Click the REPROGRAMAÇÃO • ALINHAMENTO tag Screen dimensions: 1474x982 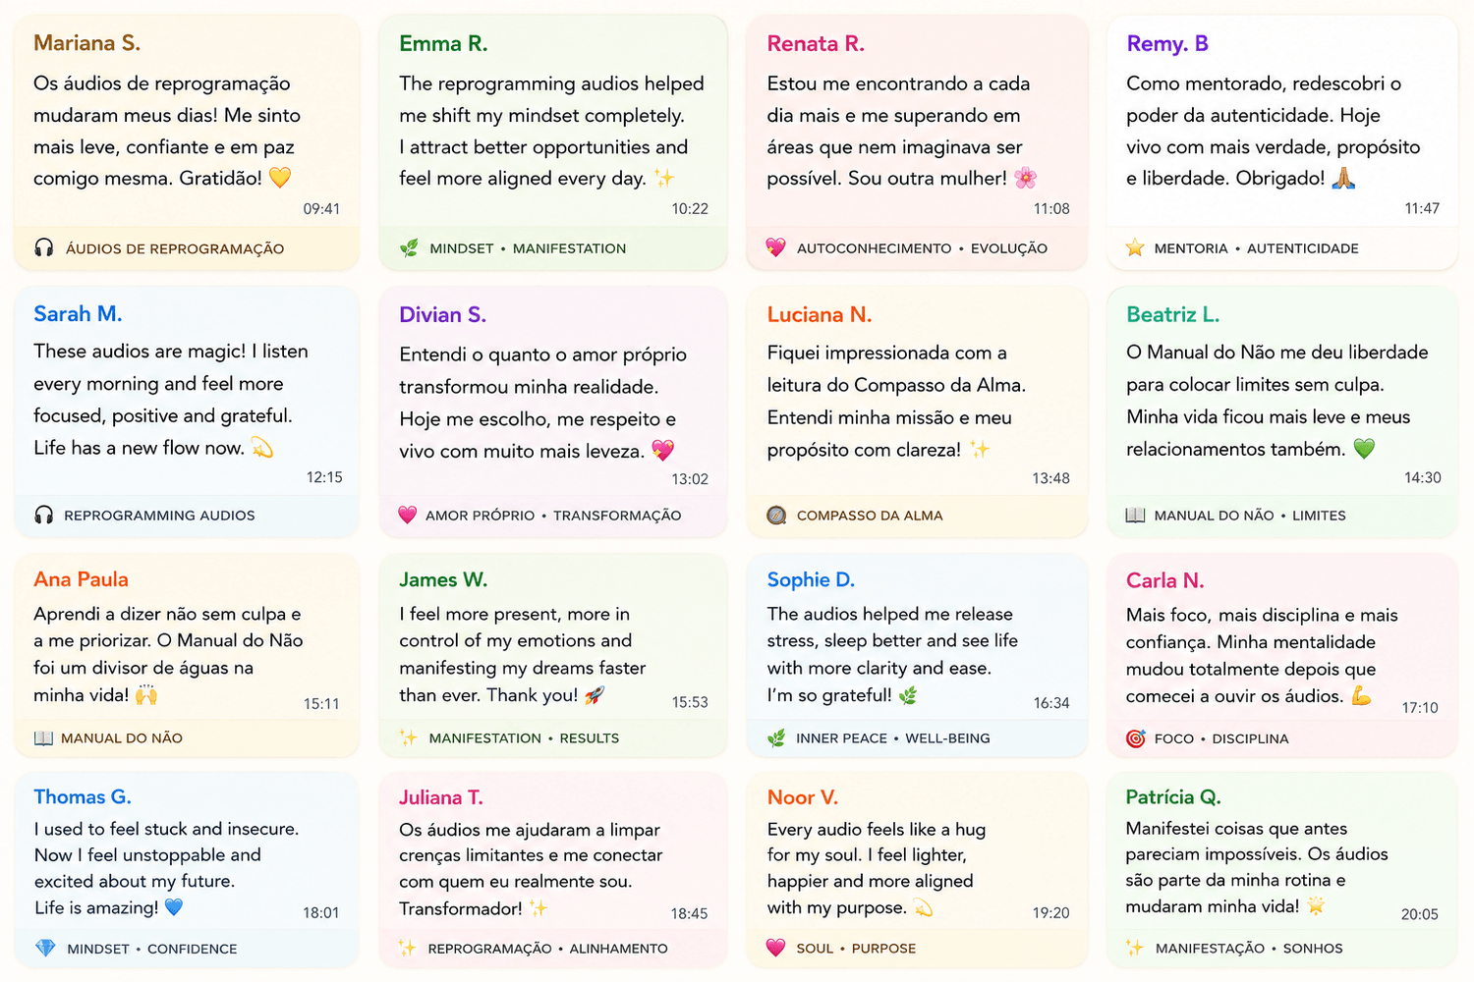pos(547,949)
